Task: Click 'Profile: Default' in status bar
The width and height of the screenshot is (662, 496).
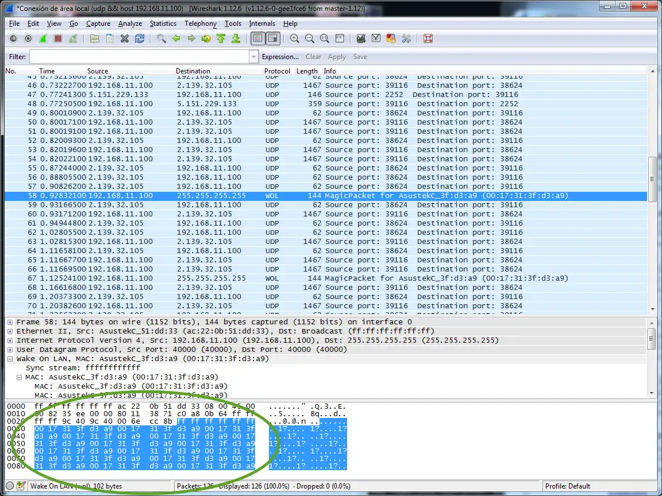Action: pos(567,486)
